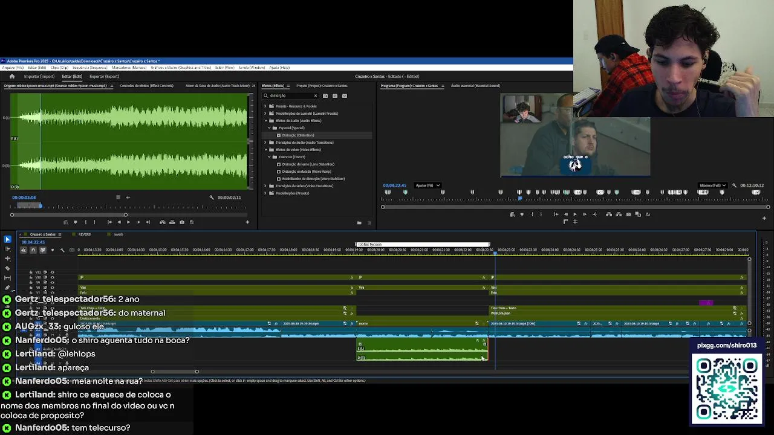
Task: Collapse the Especial (Special) subfolder
Action: tap(268, 127)
